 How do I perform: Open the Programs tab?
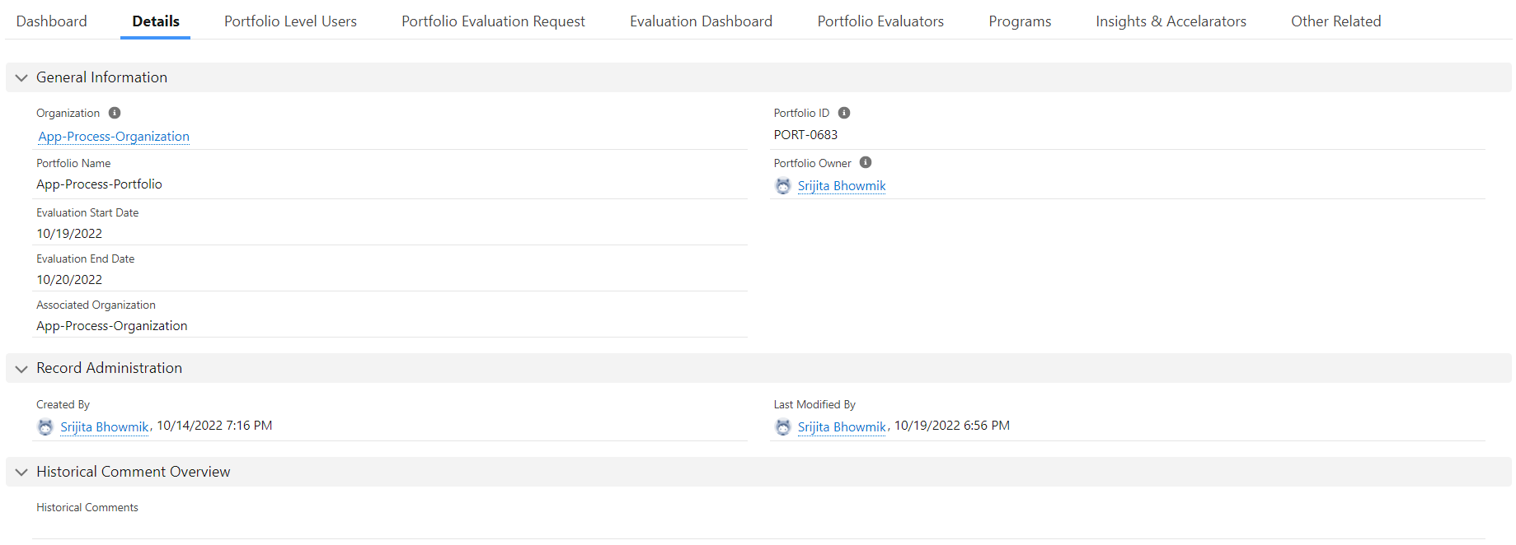1020,21
